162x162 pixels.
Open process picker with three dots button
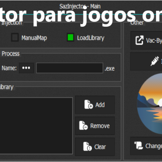[x=26, y=68]
